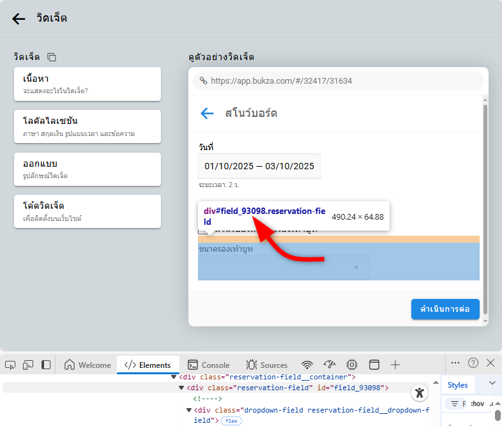Click the ดำเนินการต่อ button
Screen dimensions: 502x426
click(x=445, y=309)
